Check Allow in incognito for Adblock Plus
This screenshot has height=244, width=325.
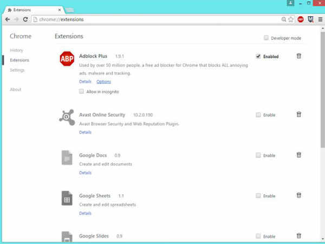(x=81, y=91)
